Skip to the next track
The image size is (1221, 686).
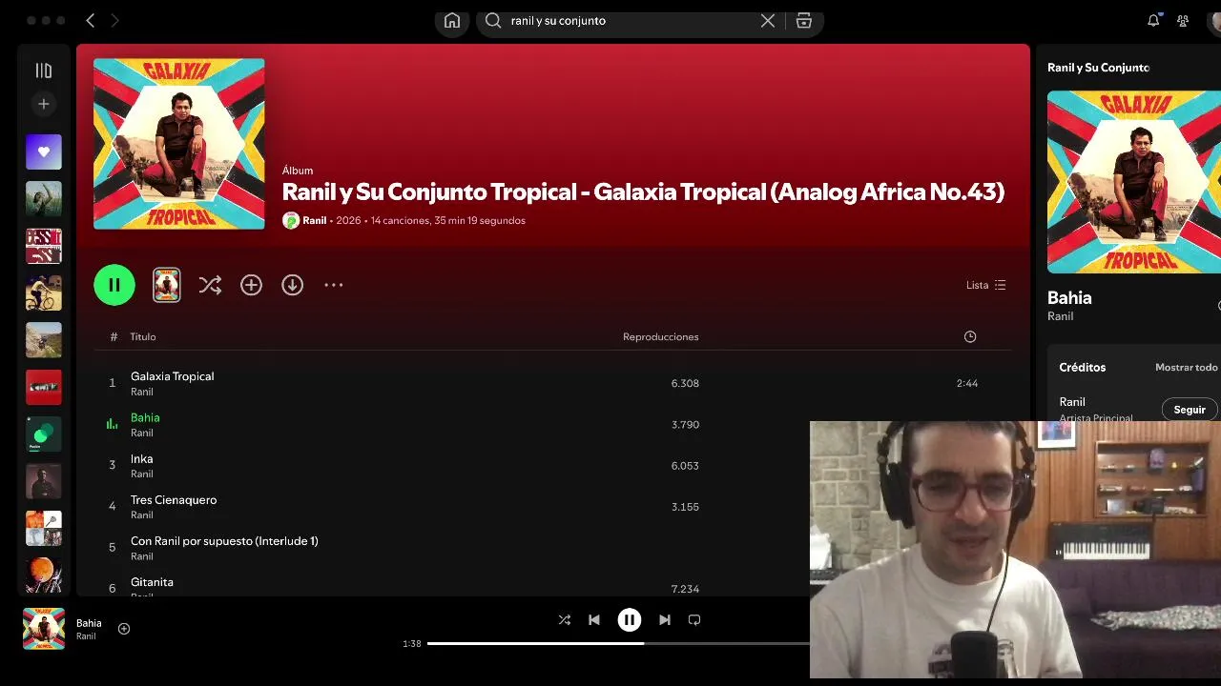[665, 619]
